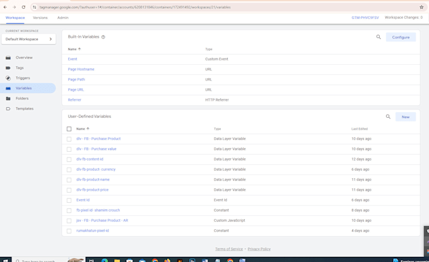Click the Templates icon in sidebar

coord(8,109)
